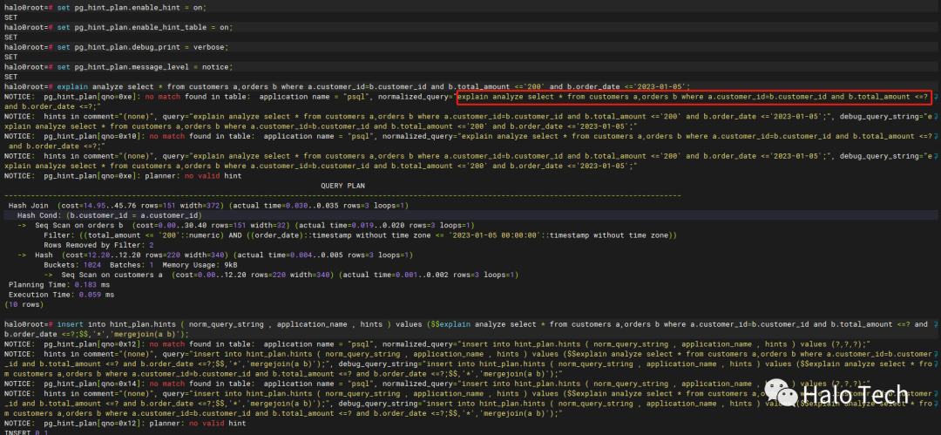
Task: Click 'Hash Join' in the query plan
Action: pyautogui.click(x=28, y=206)
